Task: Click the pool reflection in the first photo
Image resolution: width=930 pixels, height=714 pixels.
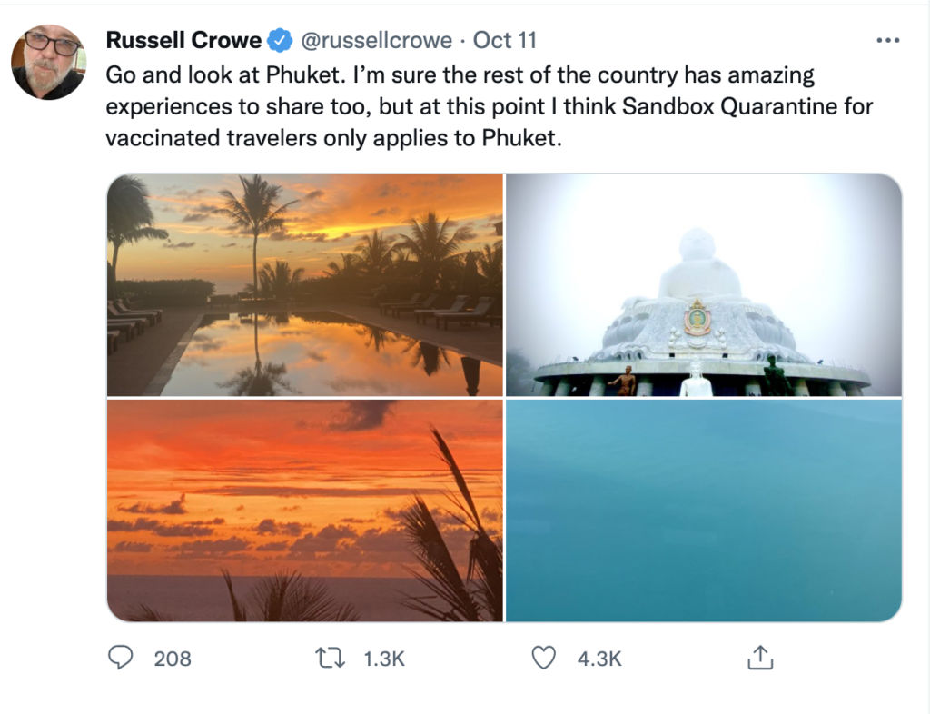Action: 321,354
